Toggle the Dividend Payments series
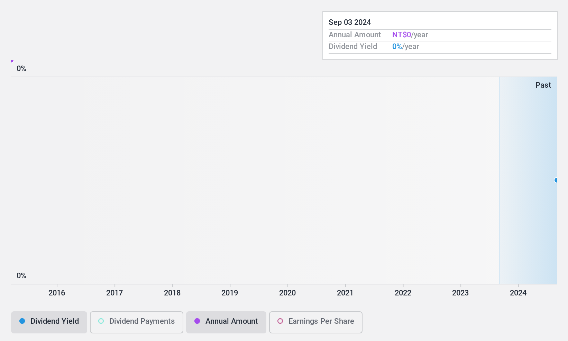The image size is (568, 341). pyautogui.click(x=137, y=322)
